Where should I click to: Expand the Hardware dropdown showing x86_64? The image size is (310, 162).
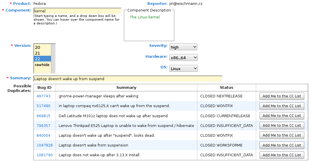pyautogui.click(x=184, y=58)
